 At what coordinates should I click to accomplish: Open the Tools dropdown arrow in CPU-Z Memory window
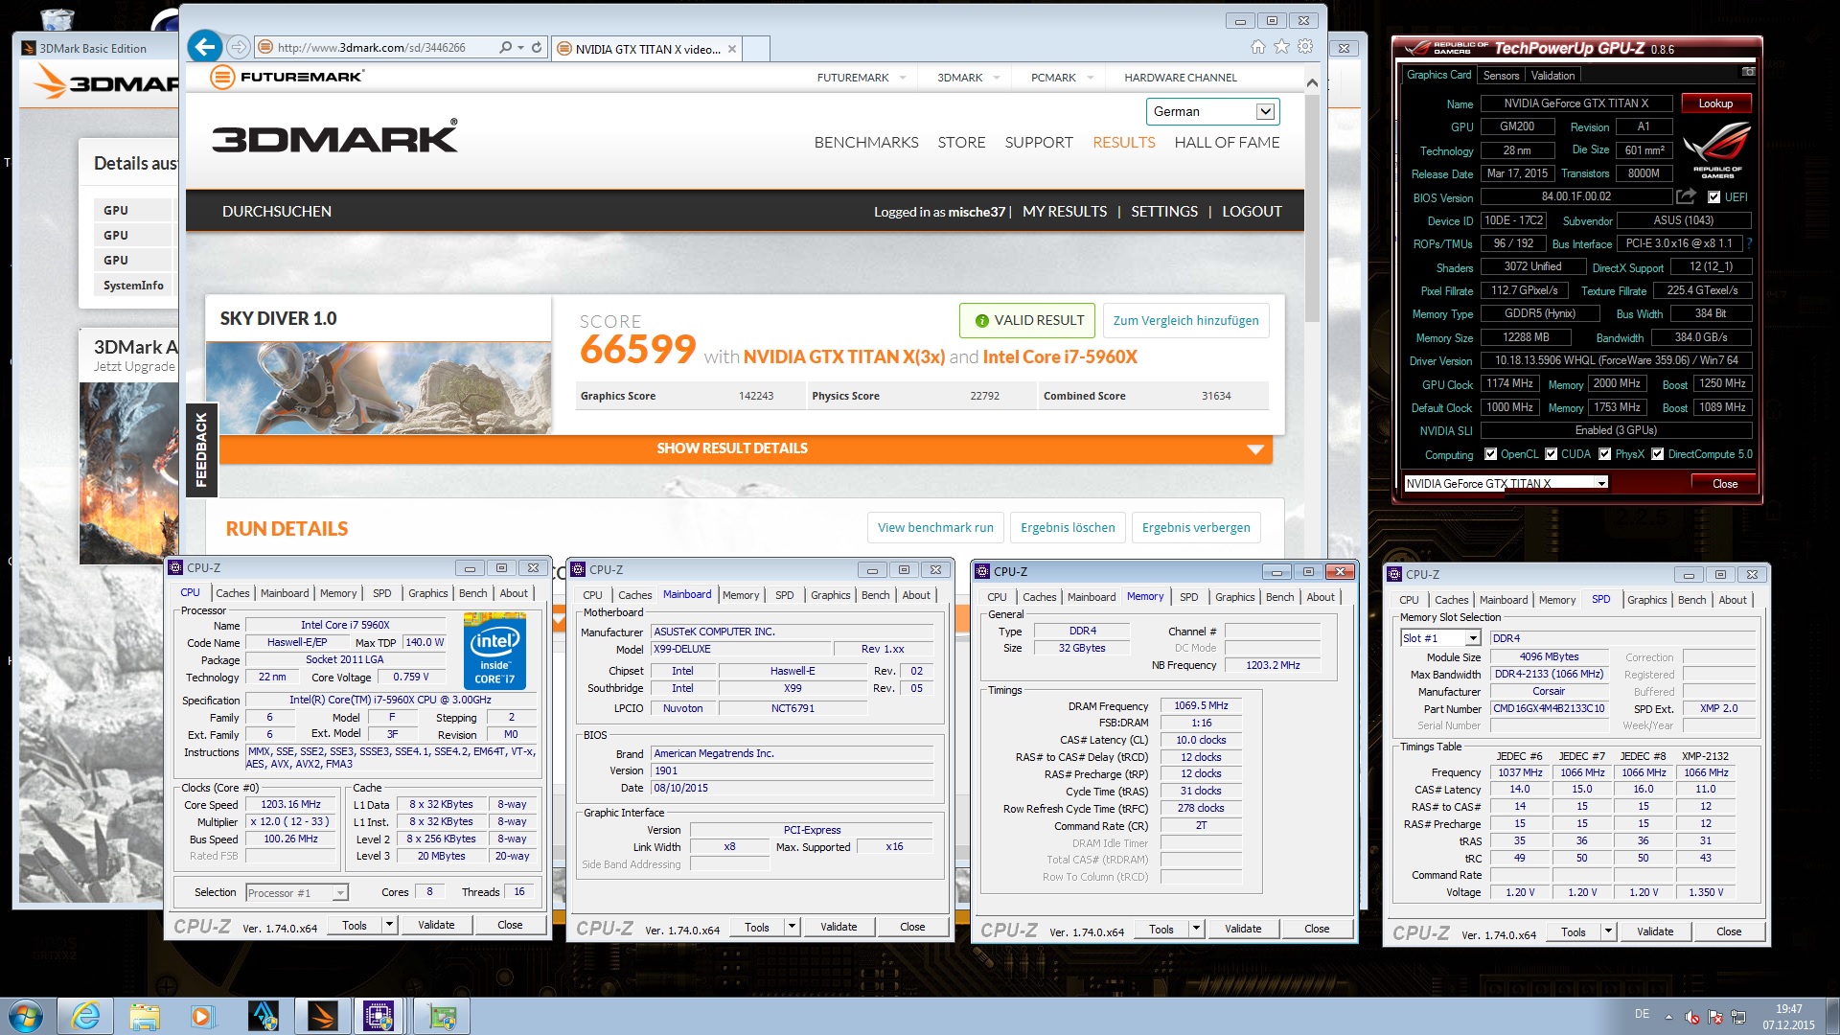tap(1196, 929)
